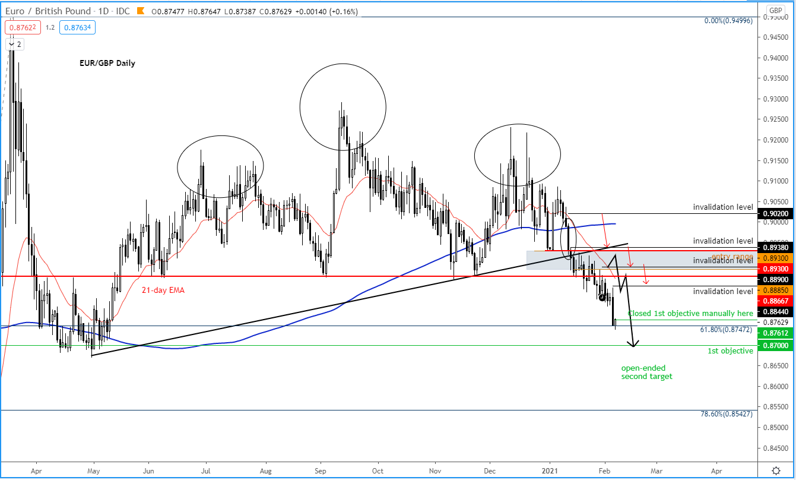Screen dimensions: 796x480
Task: Click the EUR/GBP Daily text annotation
Action: pyautogui.click(x=107, y=63)
